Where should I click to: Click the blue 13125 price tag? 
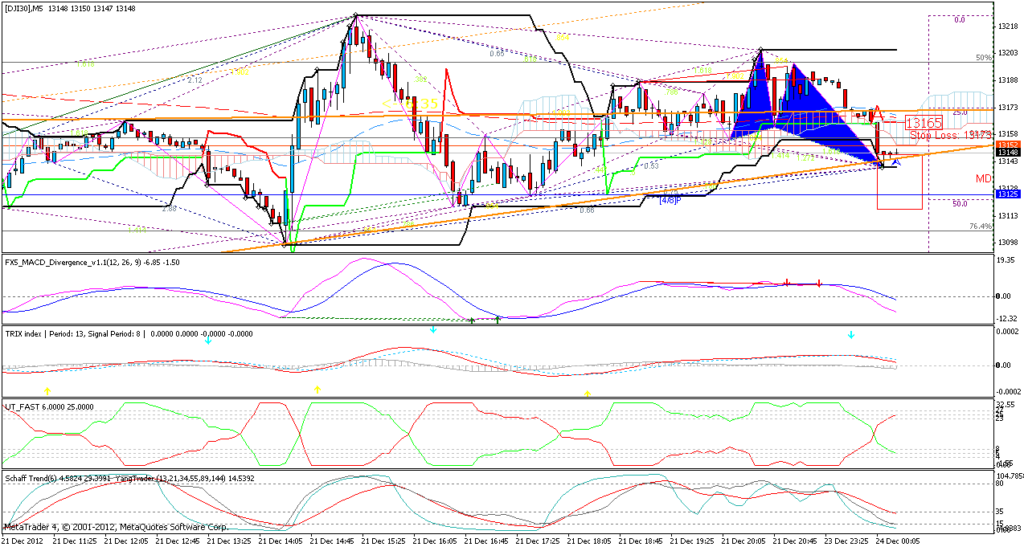click(x=1008, y=194)
